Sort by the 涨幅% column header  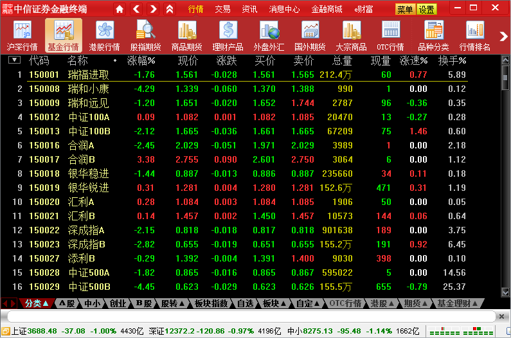[x=141, y=60]
